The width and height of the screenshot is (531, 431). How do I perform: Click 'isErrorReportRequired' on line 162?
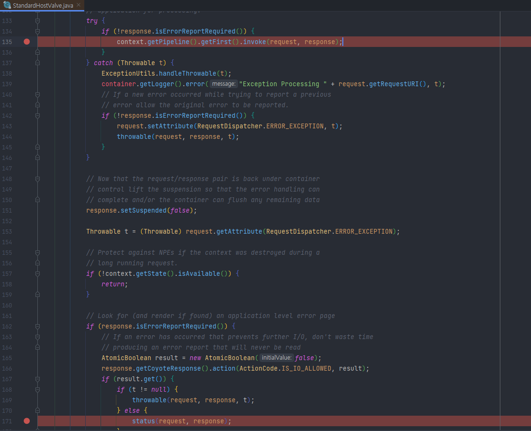176,326
